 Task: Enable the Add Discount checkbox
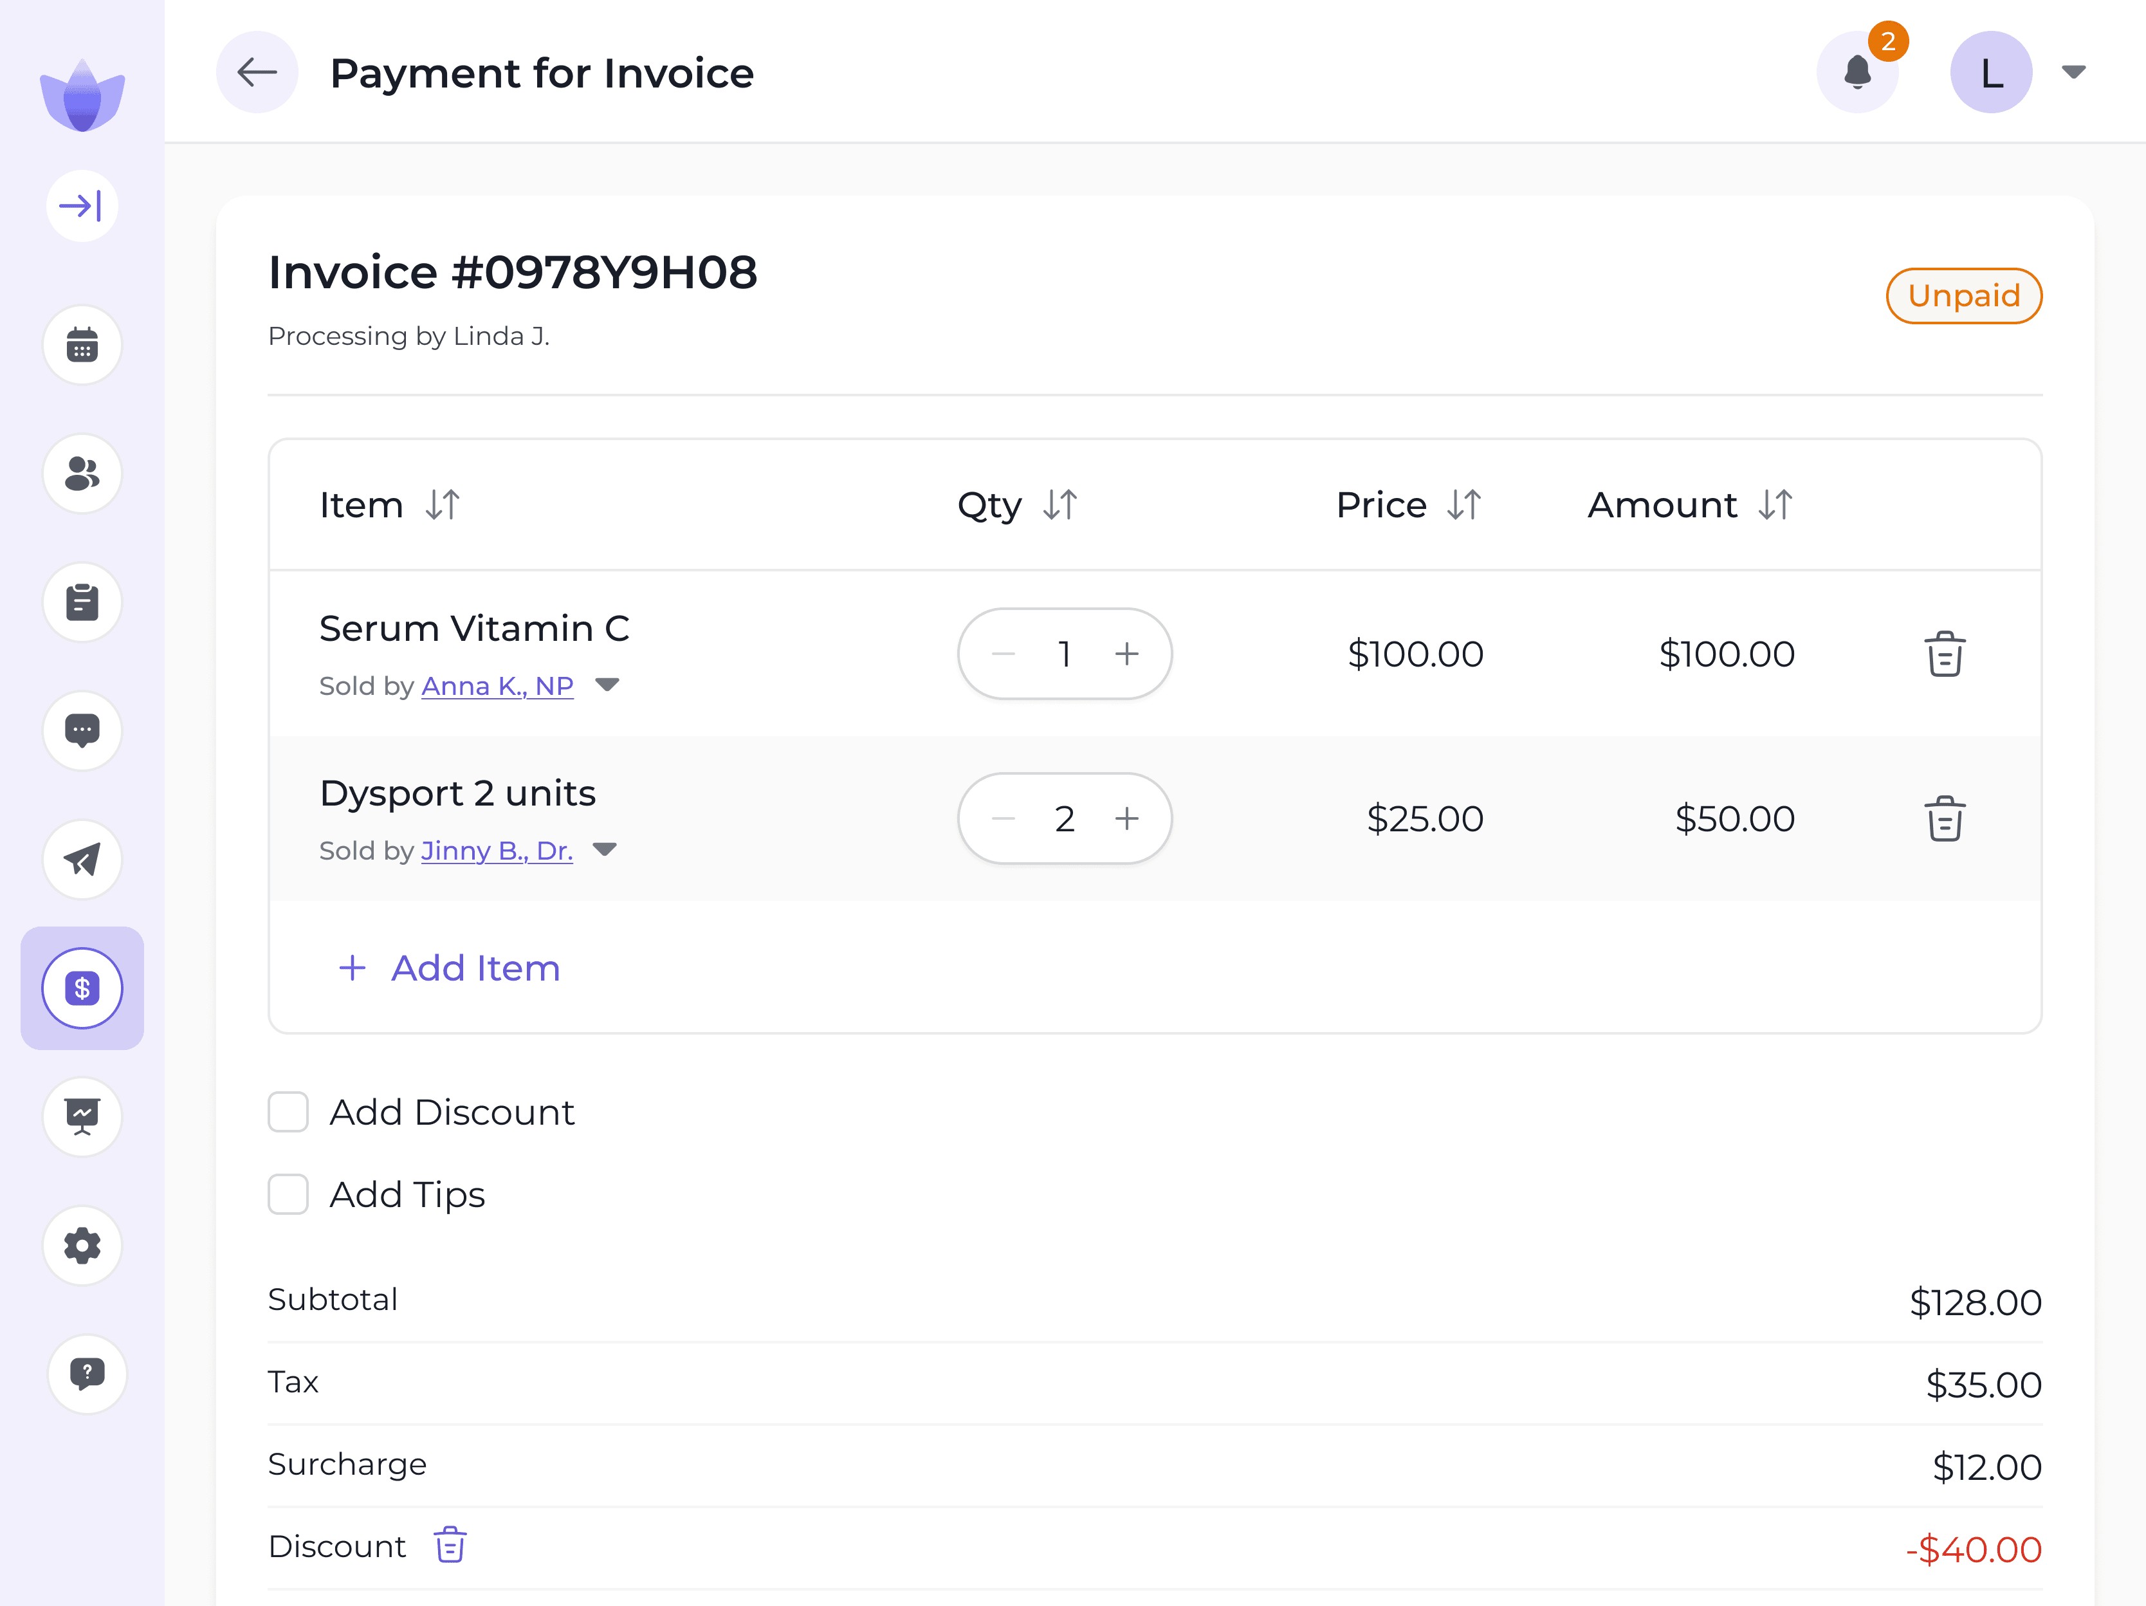point(287,1112)
